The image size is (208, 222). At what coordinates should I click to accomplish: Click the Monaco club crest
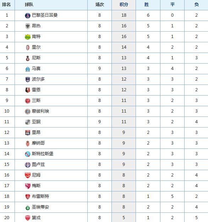28,143
